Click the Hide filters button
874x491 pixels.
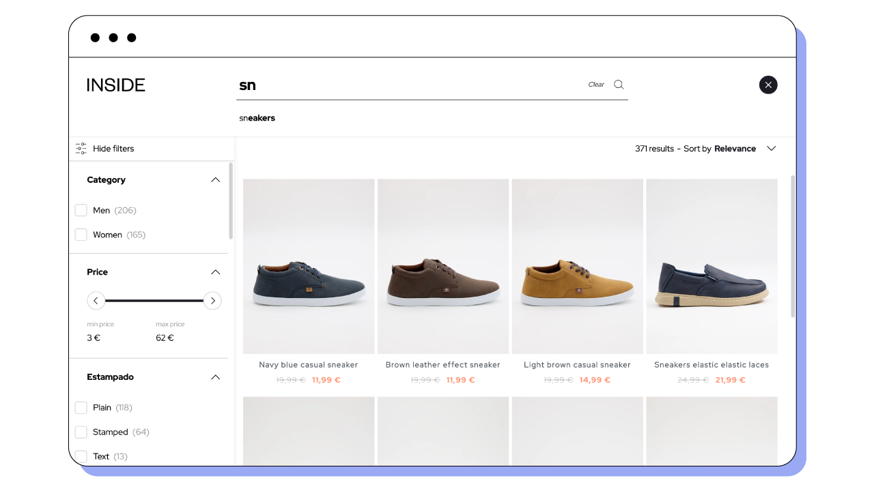click(x=114, y=148)
